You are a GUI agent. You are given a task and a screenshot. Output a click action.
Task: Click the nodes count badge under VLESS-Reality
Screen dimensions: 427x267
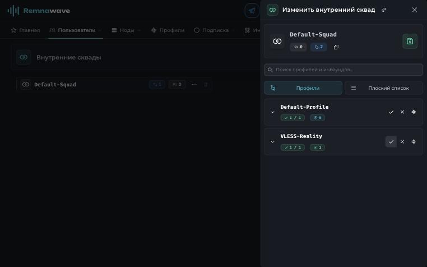pyautogui.click(x=318, y=148)
